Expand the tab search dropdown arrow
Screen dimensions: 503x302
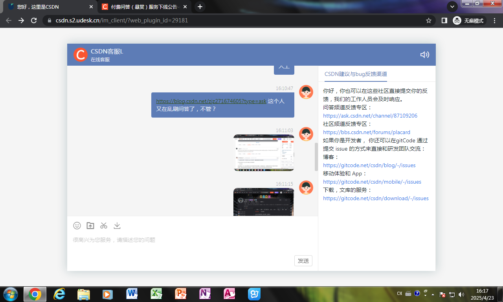pyautogui.click(x=452, y=6)
